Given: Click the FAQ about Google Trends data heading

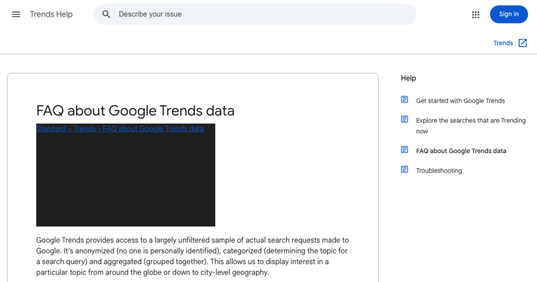Looking at the screenshot, I should click(135, 111).
